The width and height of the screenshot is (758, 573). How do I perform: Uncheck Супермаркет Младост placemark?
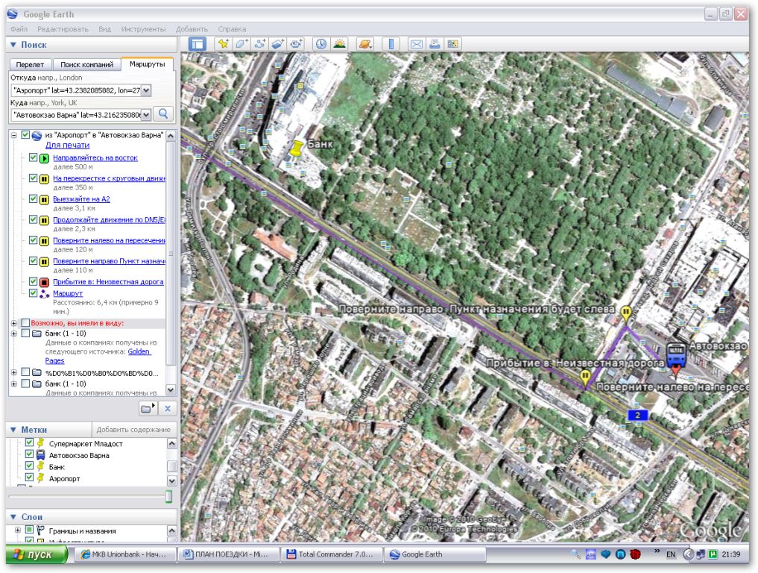click(29, 442)
